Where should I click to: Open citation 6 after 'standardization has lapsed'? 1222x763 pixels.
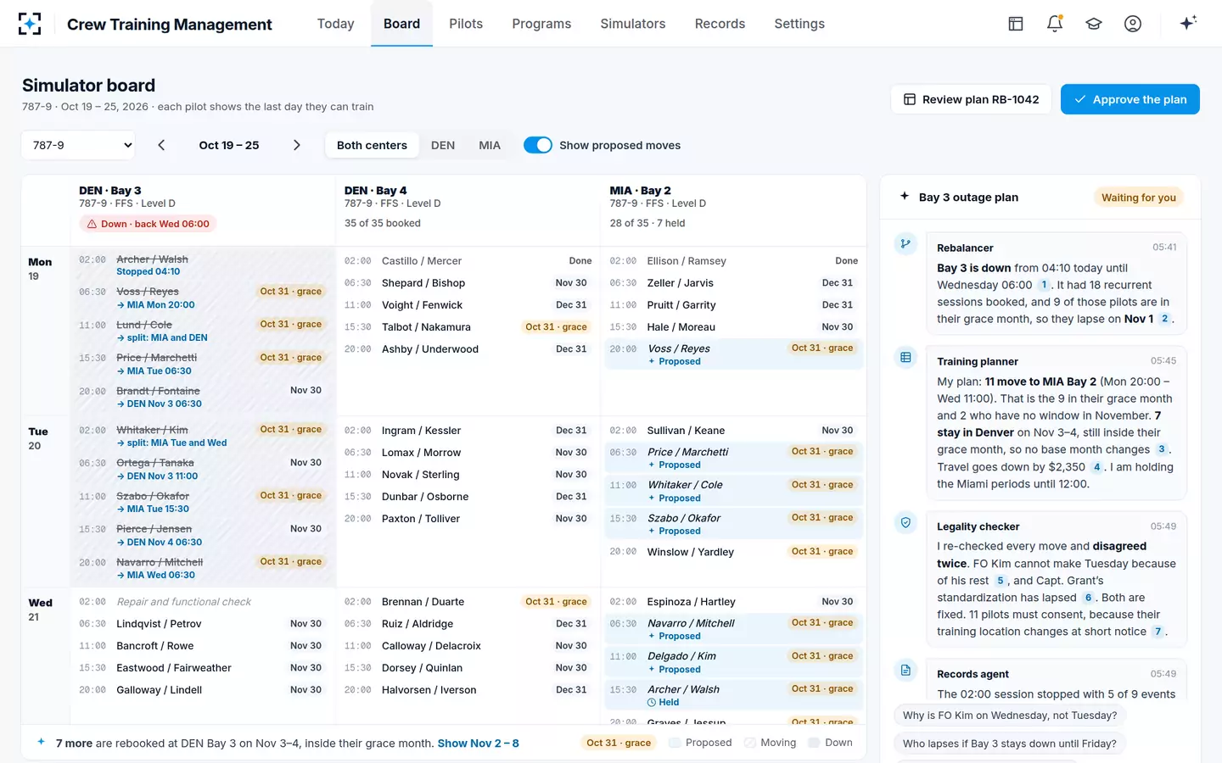1088,598
